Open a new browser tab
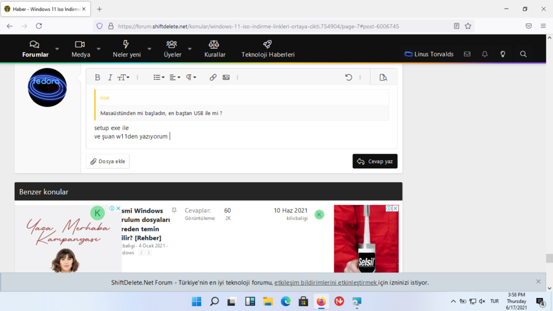Image resolution: width=553 pixels, height=311 pixels. [100, 9]
